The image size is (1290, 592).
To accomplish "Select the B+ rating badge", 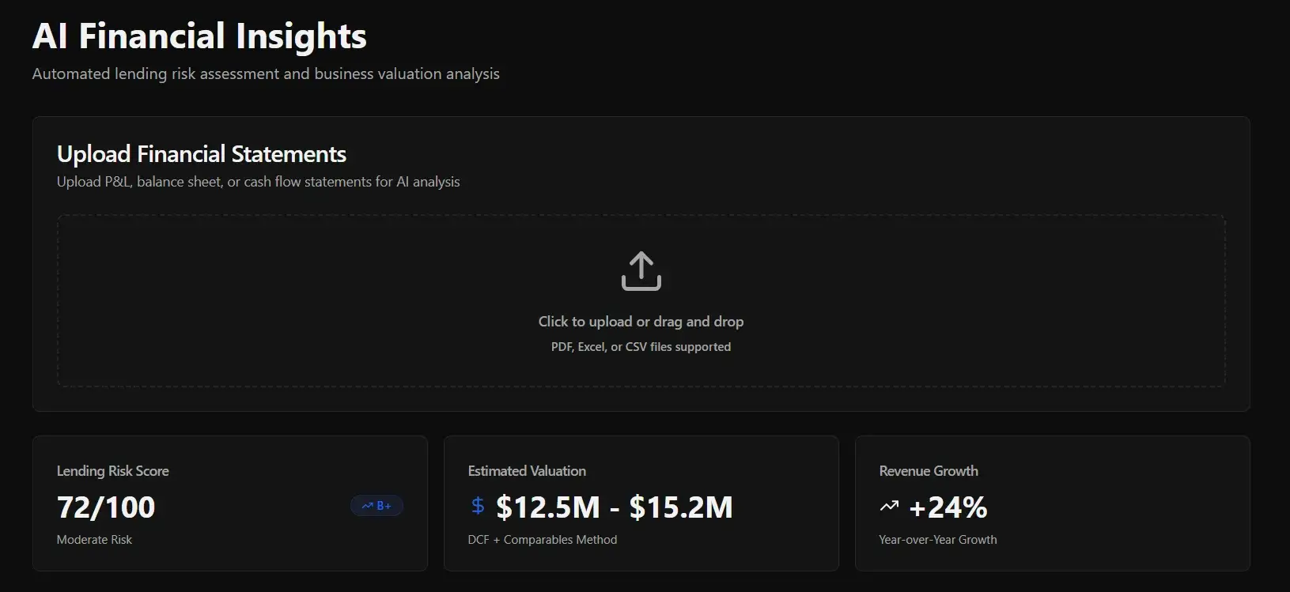I will (x=377, y=506).
